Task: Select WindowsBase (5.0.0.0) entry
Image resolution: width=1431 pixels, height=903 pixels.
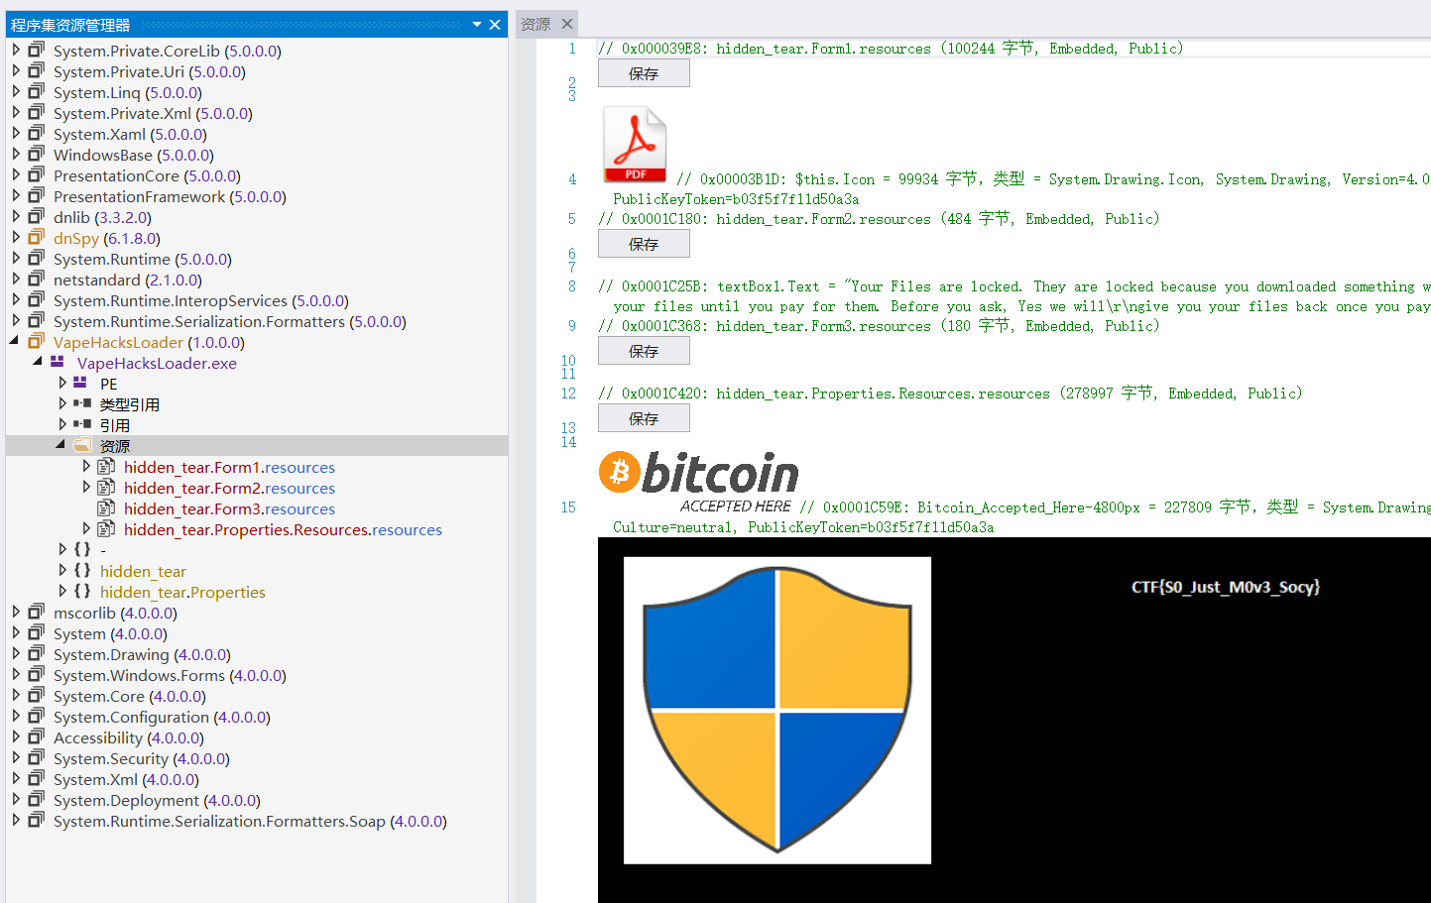Action: point(134,155)
